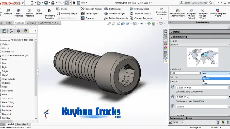Switch to the Animation1 bottom tab
The width and height of the screenshot is (230, 129).
click(22, 124)
